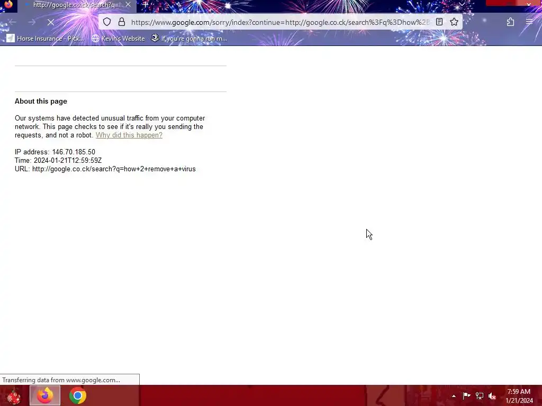Click the "Transferring data from www.google.com" status

(x=61, y=380)
